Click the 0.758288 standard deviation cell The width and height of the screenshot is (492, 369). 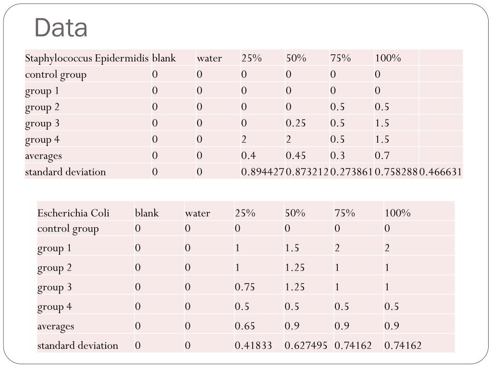point(396,172)
